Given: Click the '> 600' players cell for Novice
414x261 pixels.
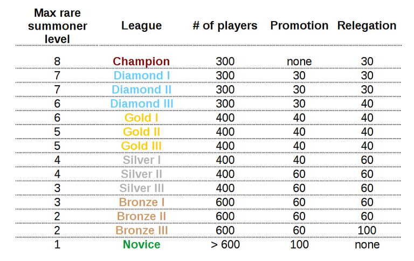Looking at the screenshot, I should [x=225, y=245].
